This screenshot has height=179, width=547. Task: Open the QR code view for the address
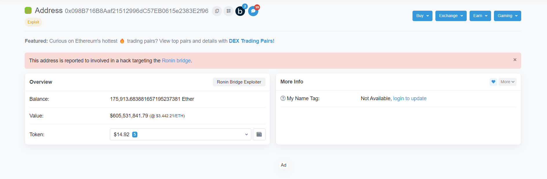(x=228, y=11)
